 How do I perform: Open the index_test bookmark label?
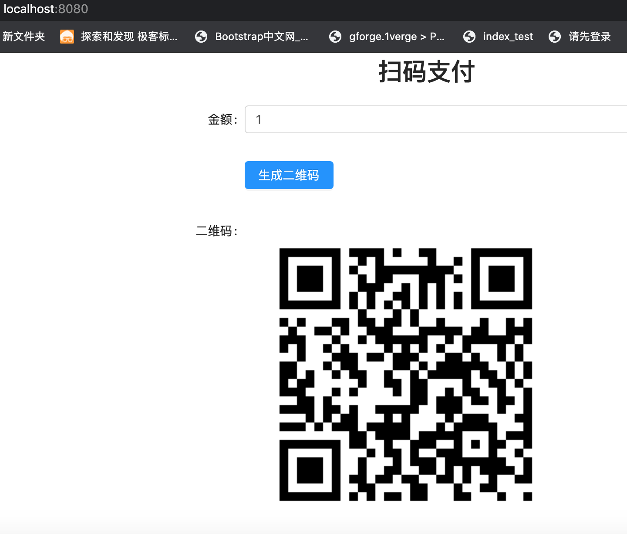pos(508,37)
